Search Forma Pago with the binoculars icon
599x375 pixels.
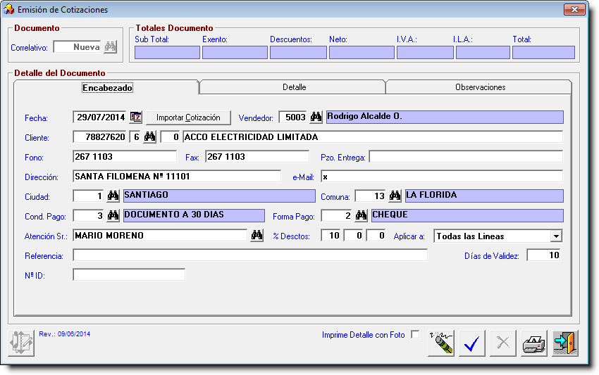[x=361, y=215]
